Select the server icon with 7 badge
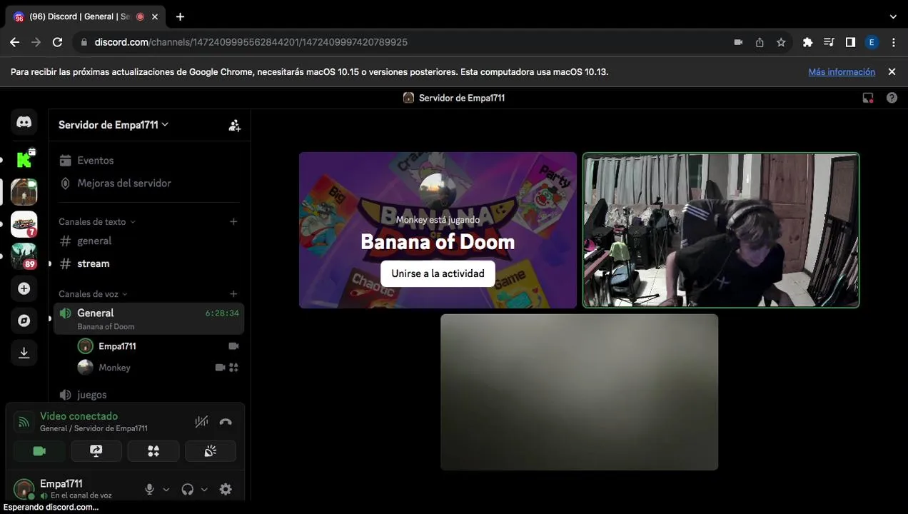The width and height of the screenshot is (908, 514). point(24,224)
